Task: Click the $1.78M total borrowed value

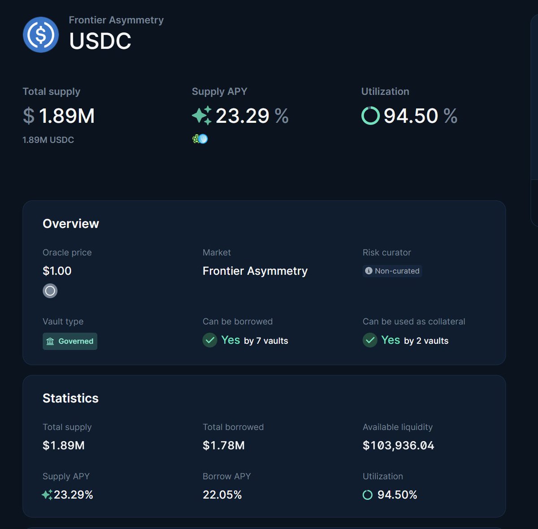Action: pyautogui.click(x=224, y=445)
